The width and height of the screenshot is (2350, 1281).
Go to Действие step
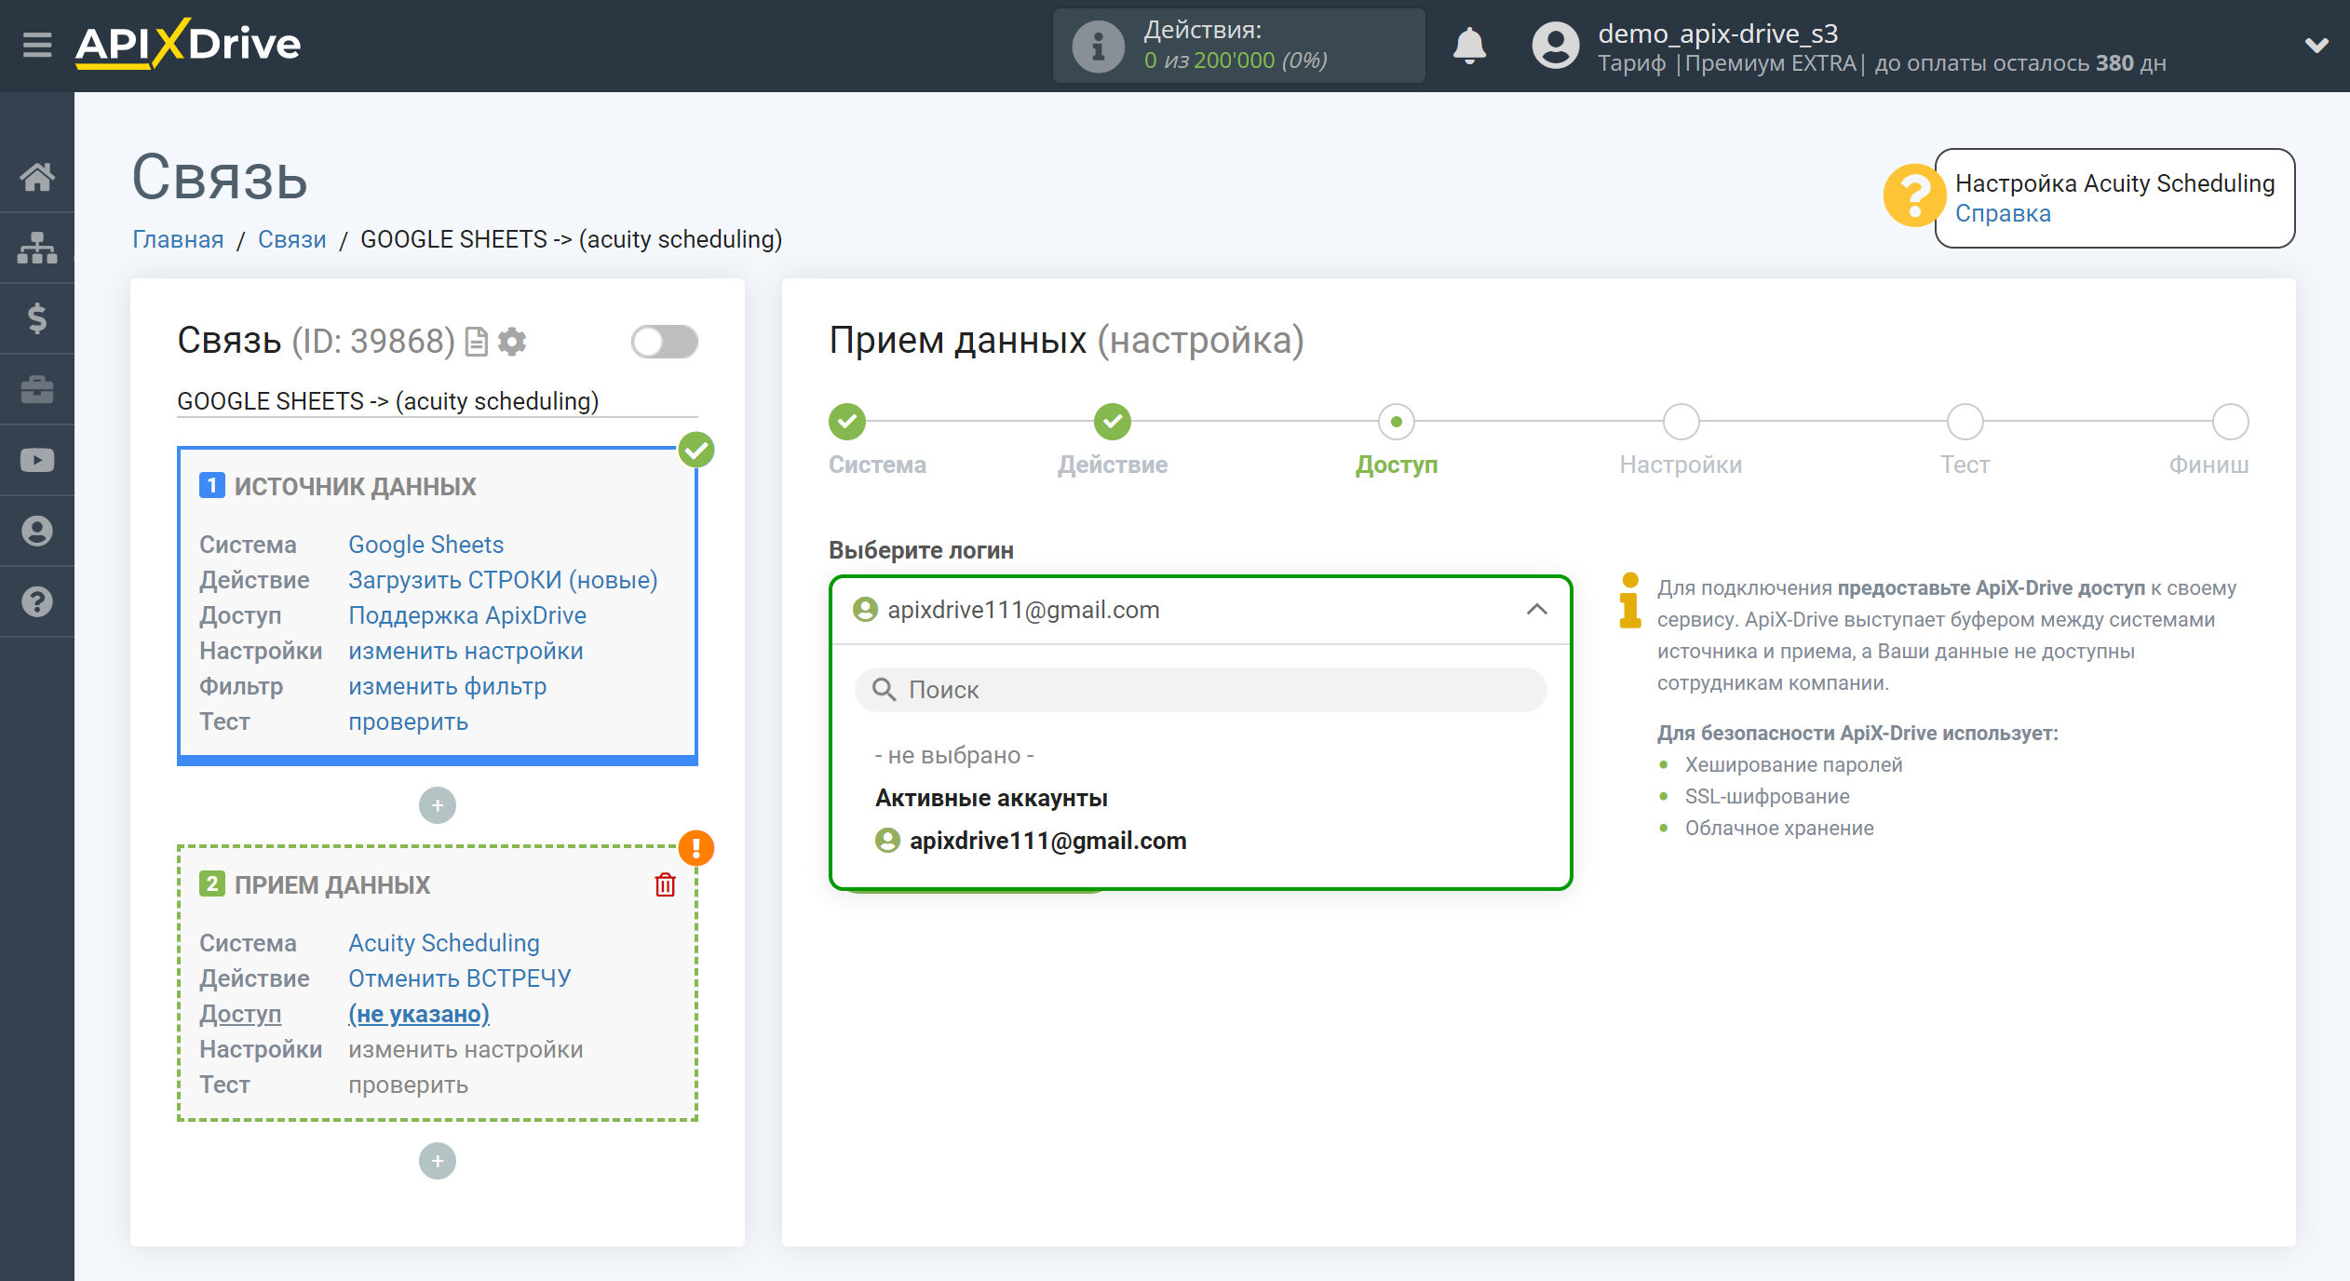pos(1113,422)
